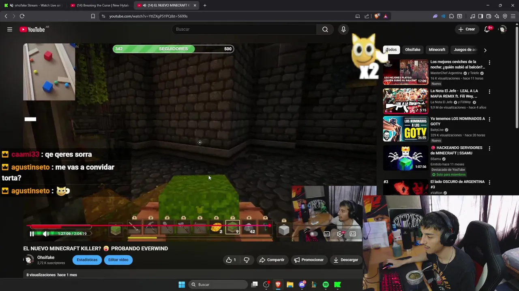Open Ohsifake channel avatar below video

tap(29, 260)
